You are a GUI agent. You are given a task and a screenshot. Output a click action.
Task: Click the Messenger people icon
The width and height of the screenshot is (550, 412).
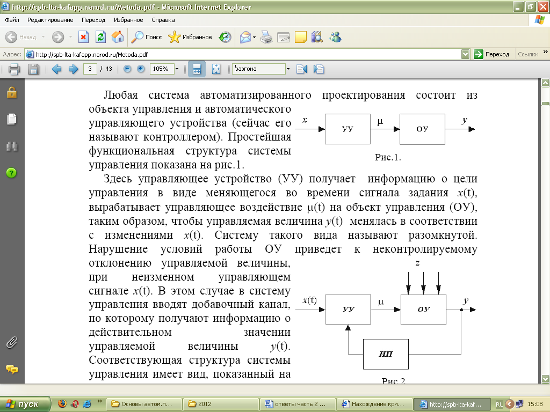[335, 37]
